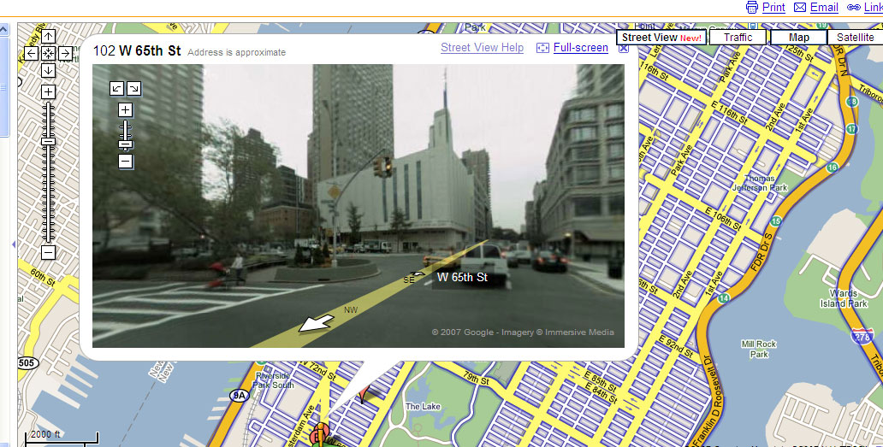Click the Mill Rock Park label

click(x=759, y=349)
